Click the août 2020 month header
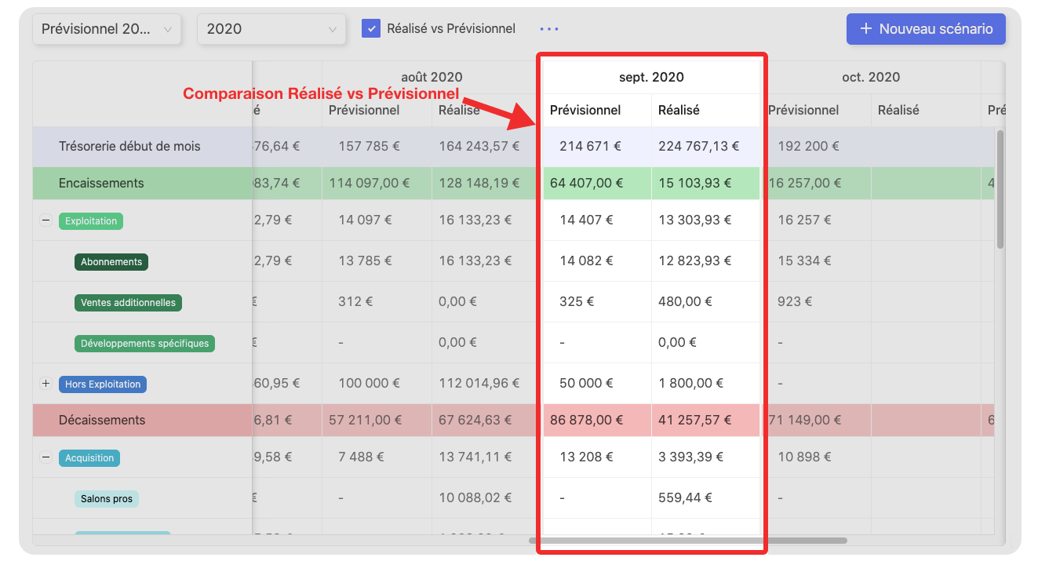The image size is (1038, 561). [432, 77]
